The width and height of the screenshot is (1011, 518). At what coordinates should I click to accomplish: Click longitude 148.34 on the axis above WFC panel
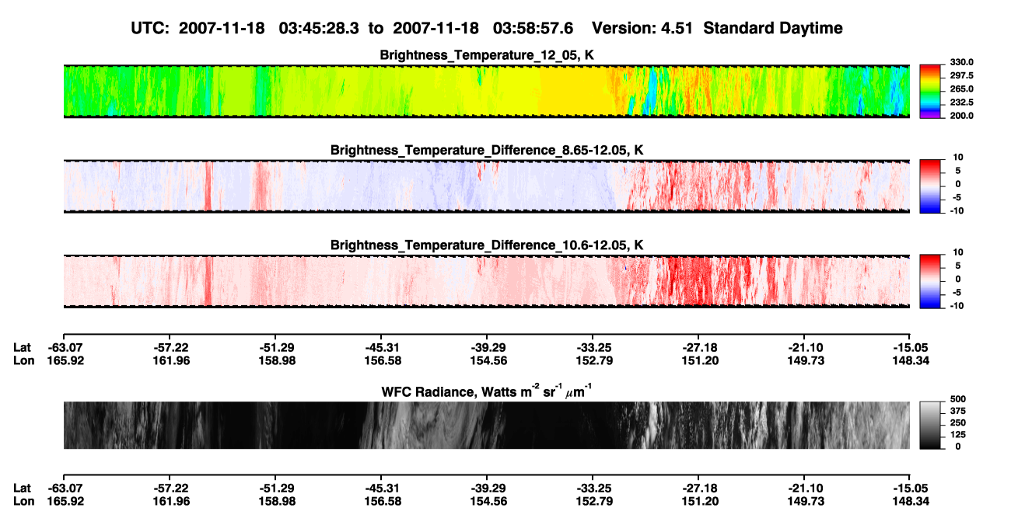coord(910,360)
